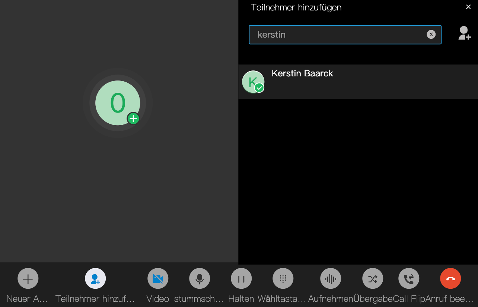This screenshot has height=307, width=478.
Task: Click the Teilnehmer hinzufügen panel title
Action: coord(296,7)
